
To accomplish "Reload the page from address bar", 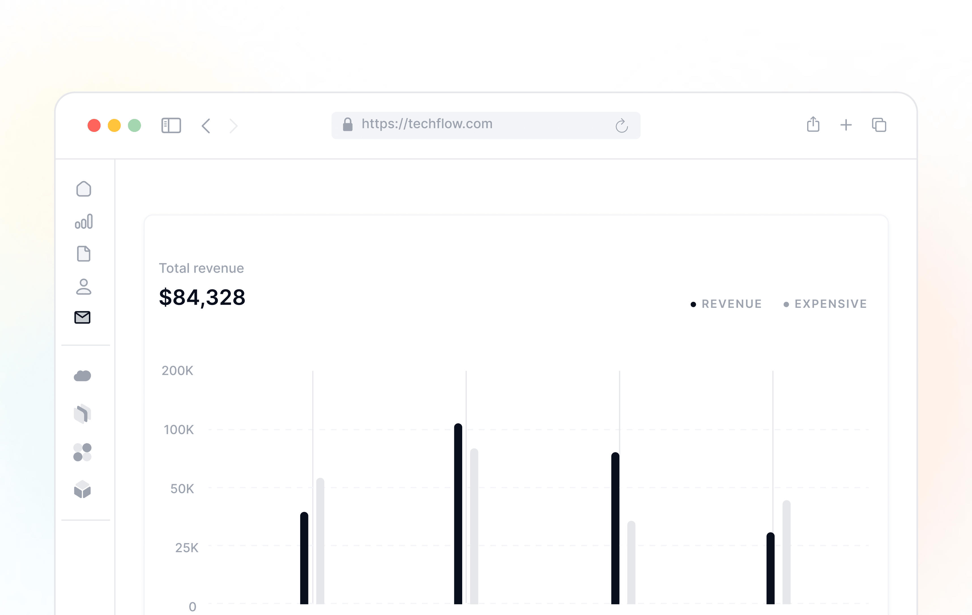I will tap(622, 126).
